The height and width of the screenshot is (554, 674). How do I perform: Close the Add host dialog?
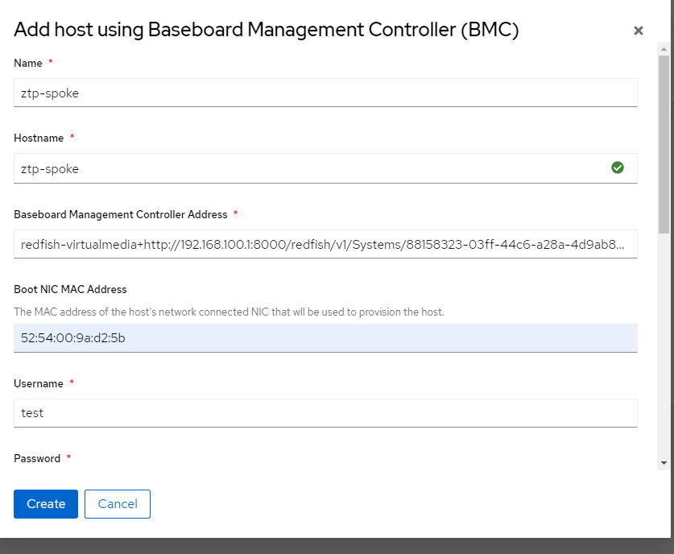[x=639, y=31]
